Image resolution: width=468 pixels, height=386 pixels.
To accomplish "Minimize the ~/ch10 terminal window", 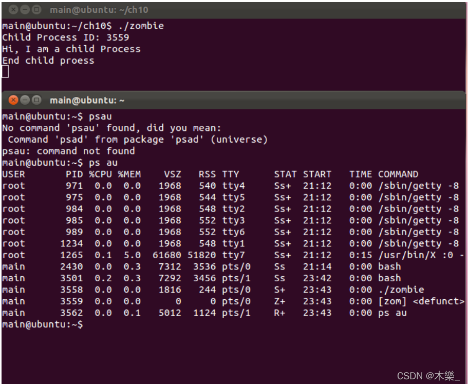I will (x=25, y=10).
